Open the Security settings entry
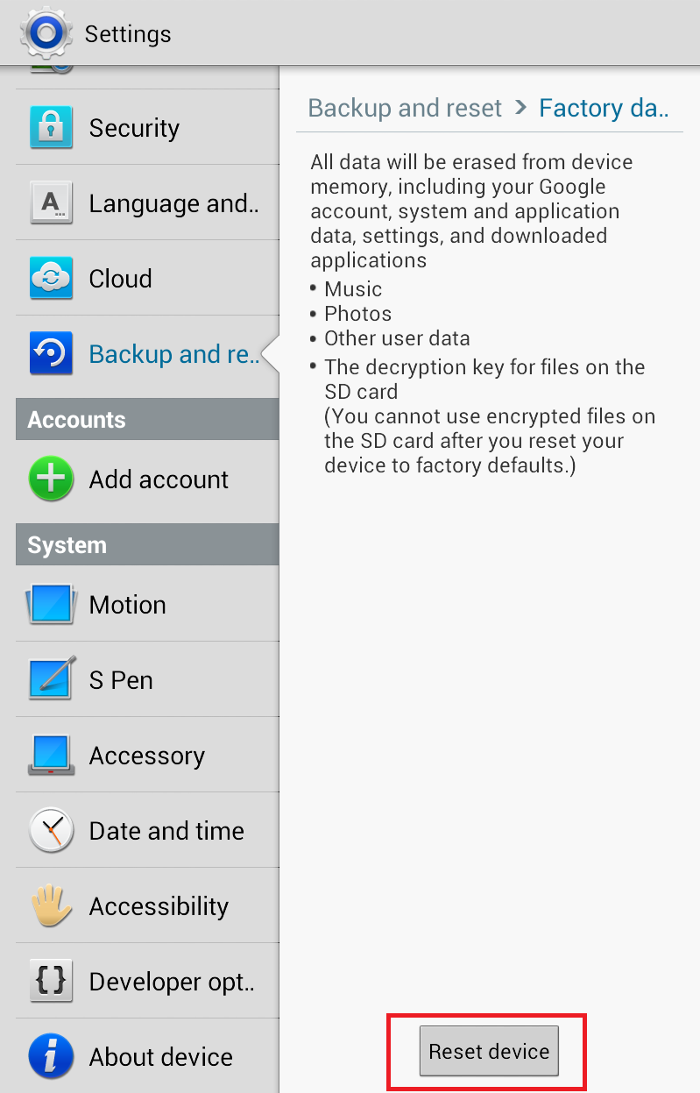 (147, 127)
